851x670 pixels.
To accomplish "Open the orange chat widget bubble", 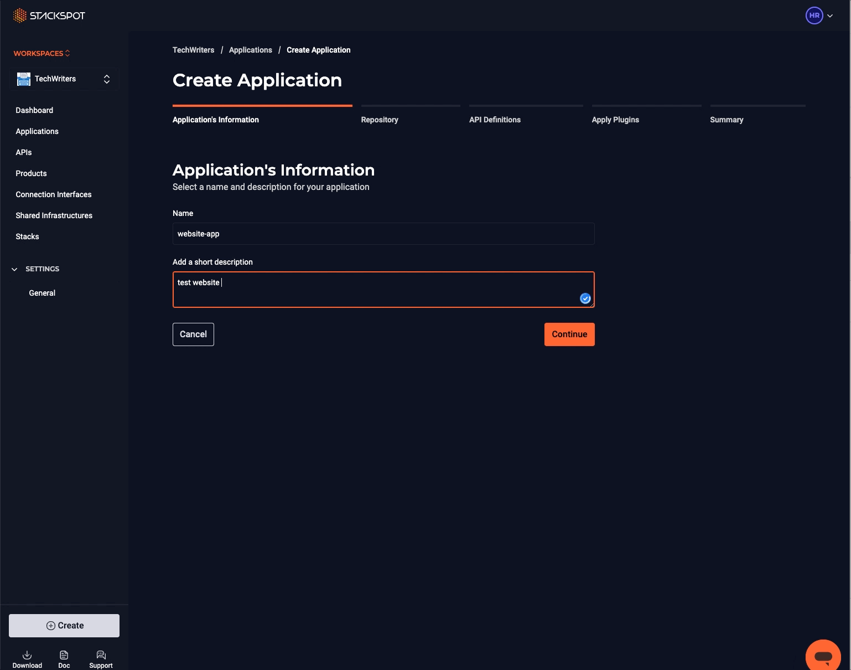I will [x=823, y=657].
